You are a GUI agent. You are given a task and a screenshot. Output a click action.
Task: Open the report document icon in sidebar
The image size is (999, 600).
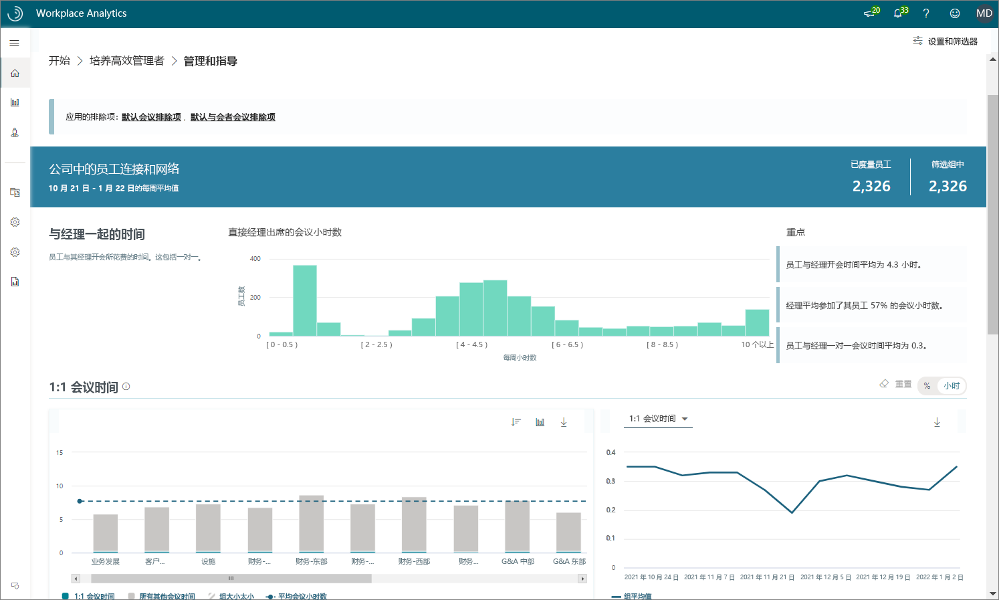tap(15, 282)
